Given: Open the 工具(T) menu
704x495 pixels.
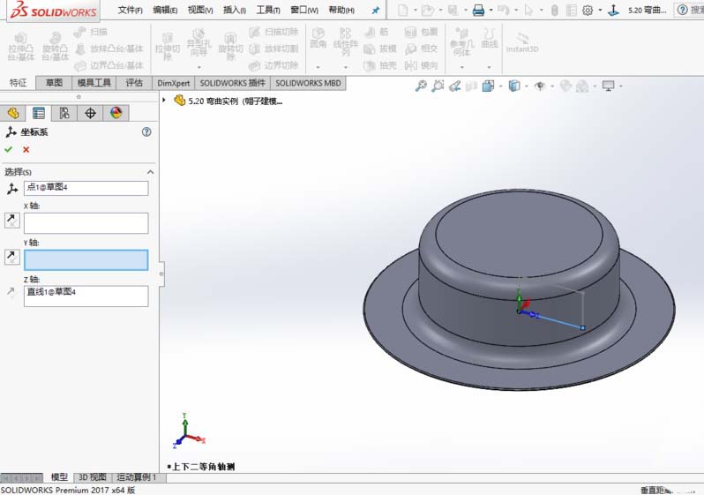Looking at the screenshot, I should coord(268,10).
